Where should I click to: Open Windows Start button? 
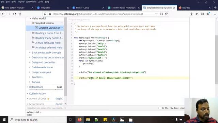(4, 120)
